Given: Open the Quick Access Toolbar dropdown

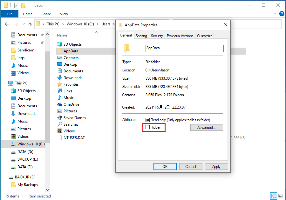Looking at the screenshot, I should [x=29, y=5].
